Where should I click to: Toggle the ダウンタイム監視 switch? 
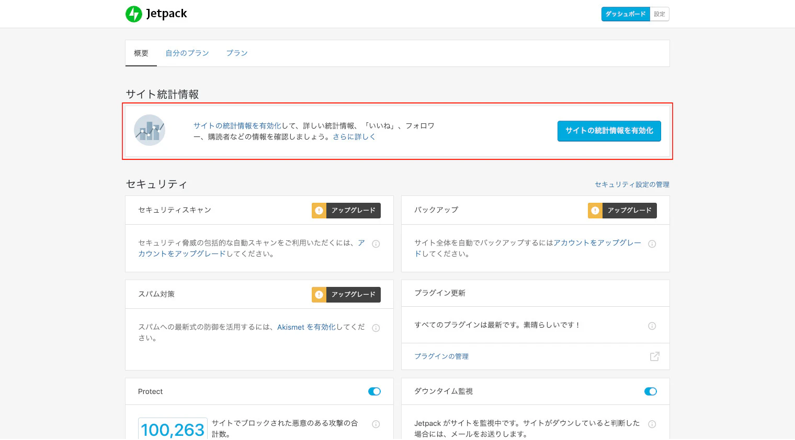point(651,391)
